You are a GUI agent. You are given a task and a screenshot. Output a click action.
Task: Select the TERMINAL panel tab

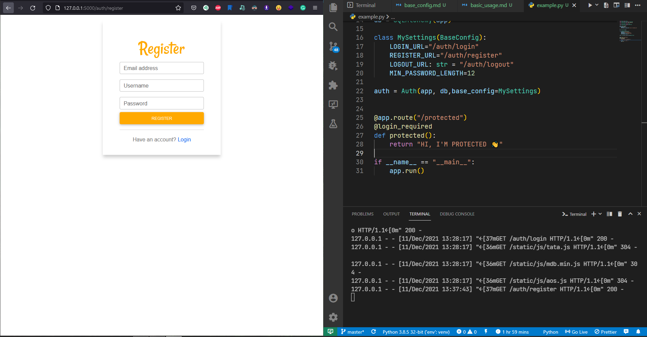pos(420,214)
